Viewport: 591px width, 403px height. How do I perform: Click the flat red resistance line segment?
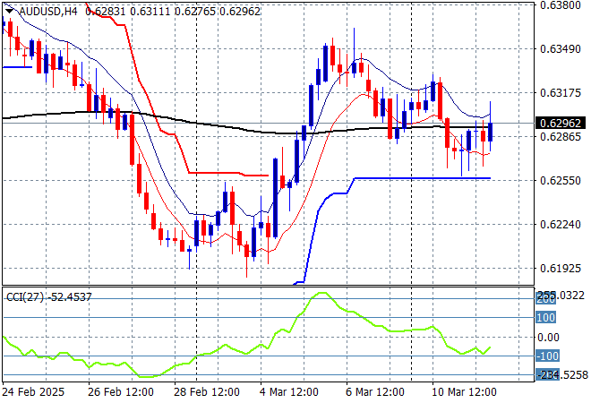228,175
